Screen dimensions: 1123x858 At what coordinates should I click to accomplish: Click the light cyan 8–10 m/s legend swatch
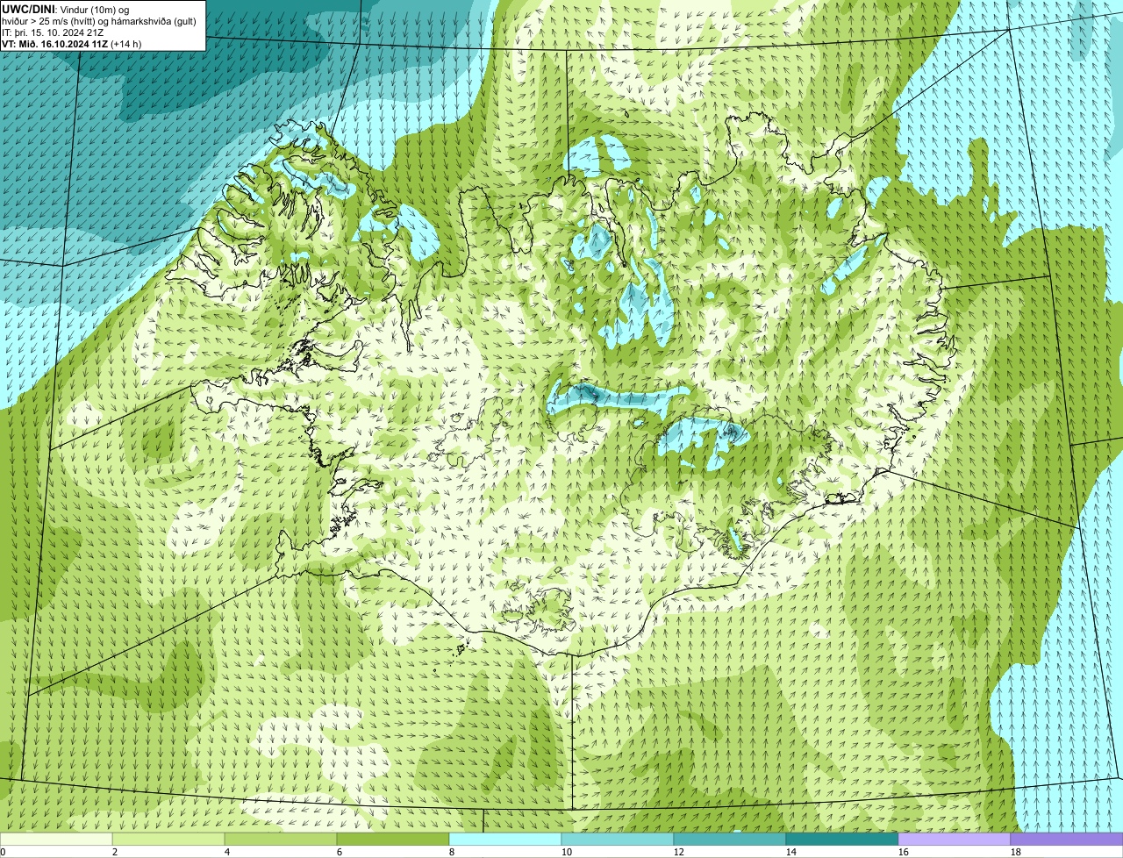505,839
